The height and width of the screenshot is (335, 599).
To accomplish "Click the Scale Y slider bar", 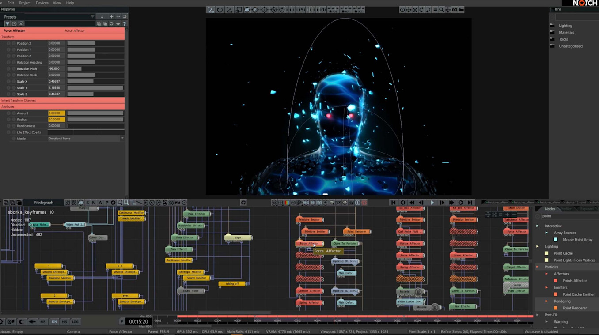I will click(x=95, y=88).
